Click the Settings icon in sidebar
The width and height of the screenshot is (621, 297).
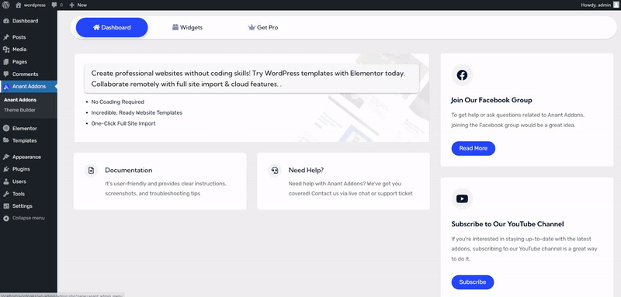pyautogui.click(x=6, y=206)
